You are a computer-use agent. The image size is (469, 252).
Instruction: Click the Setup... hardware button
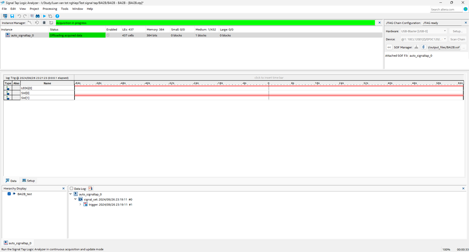pyautogui.click(x=457, y=31)
